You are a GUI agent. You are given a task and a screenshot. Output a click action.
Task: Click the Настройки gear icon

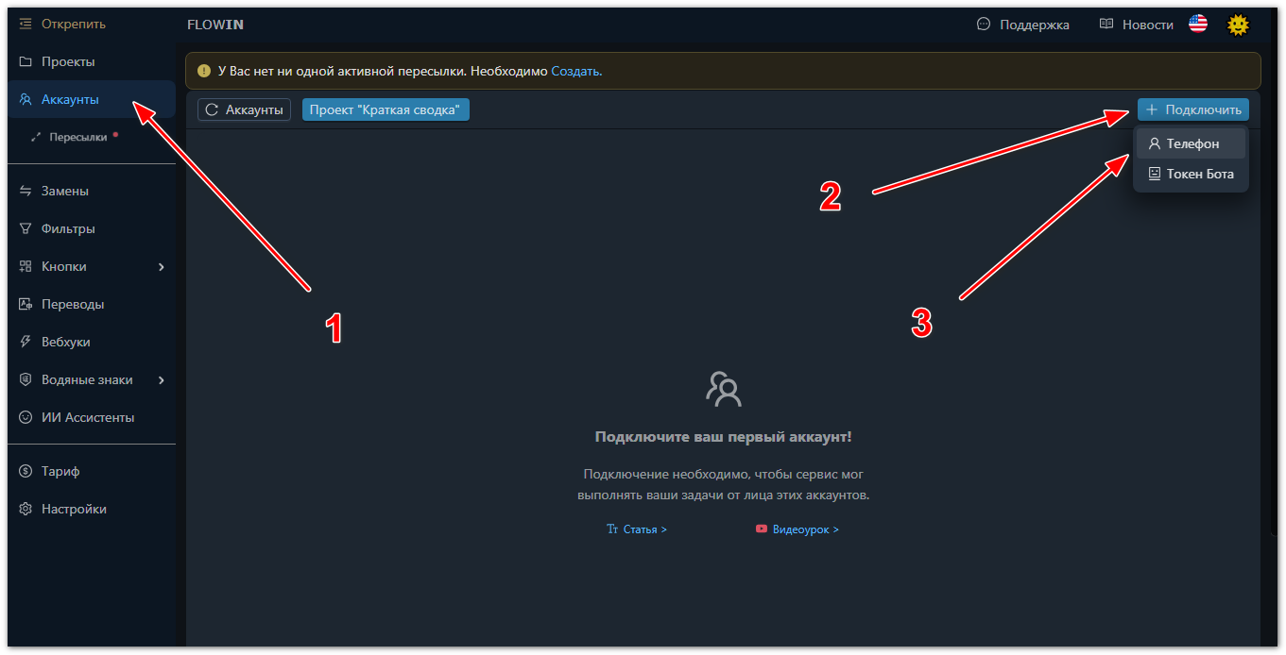26,509
